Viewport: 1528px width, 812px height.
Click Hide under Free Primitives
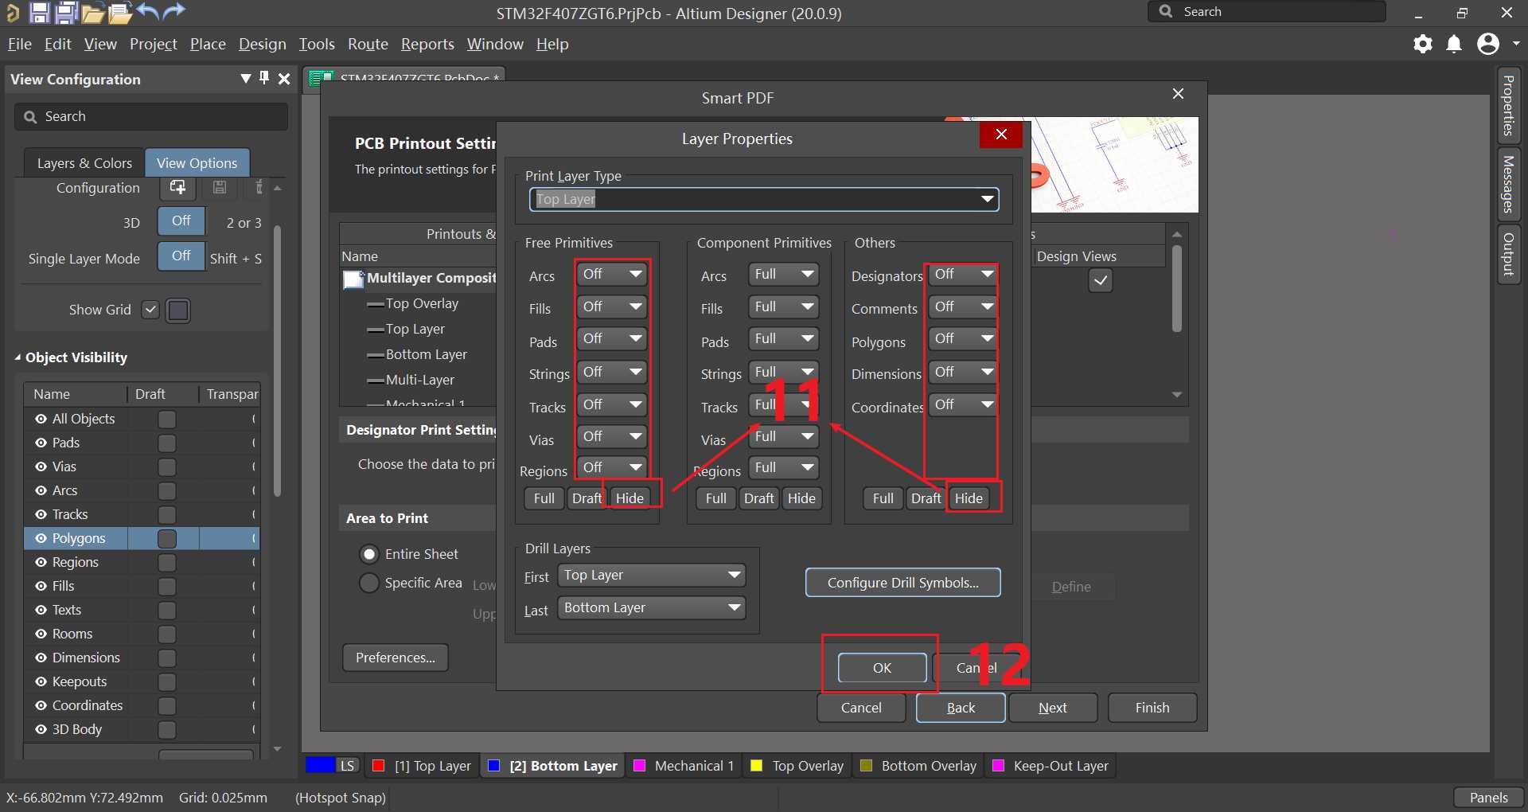[x=630, y=498]
